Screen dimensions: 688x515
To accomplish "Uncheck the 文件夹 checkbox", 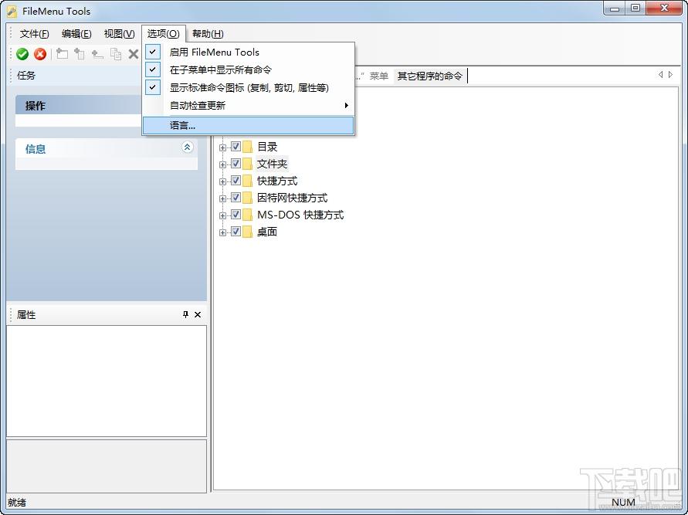I will tap(236, 163).
